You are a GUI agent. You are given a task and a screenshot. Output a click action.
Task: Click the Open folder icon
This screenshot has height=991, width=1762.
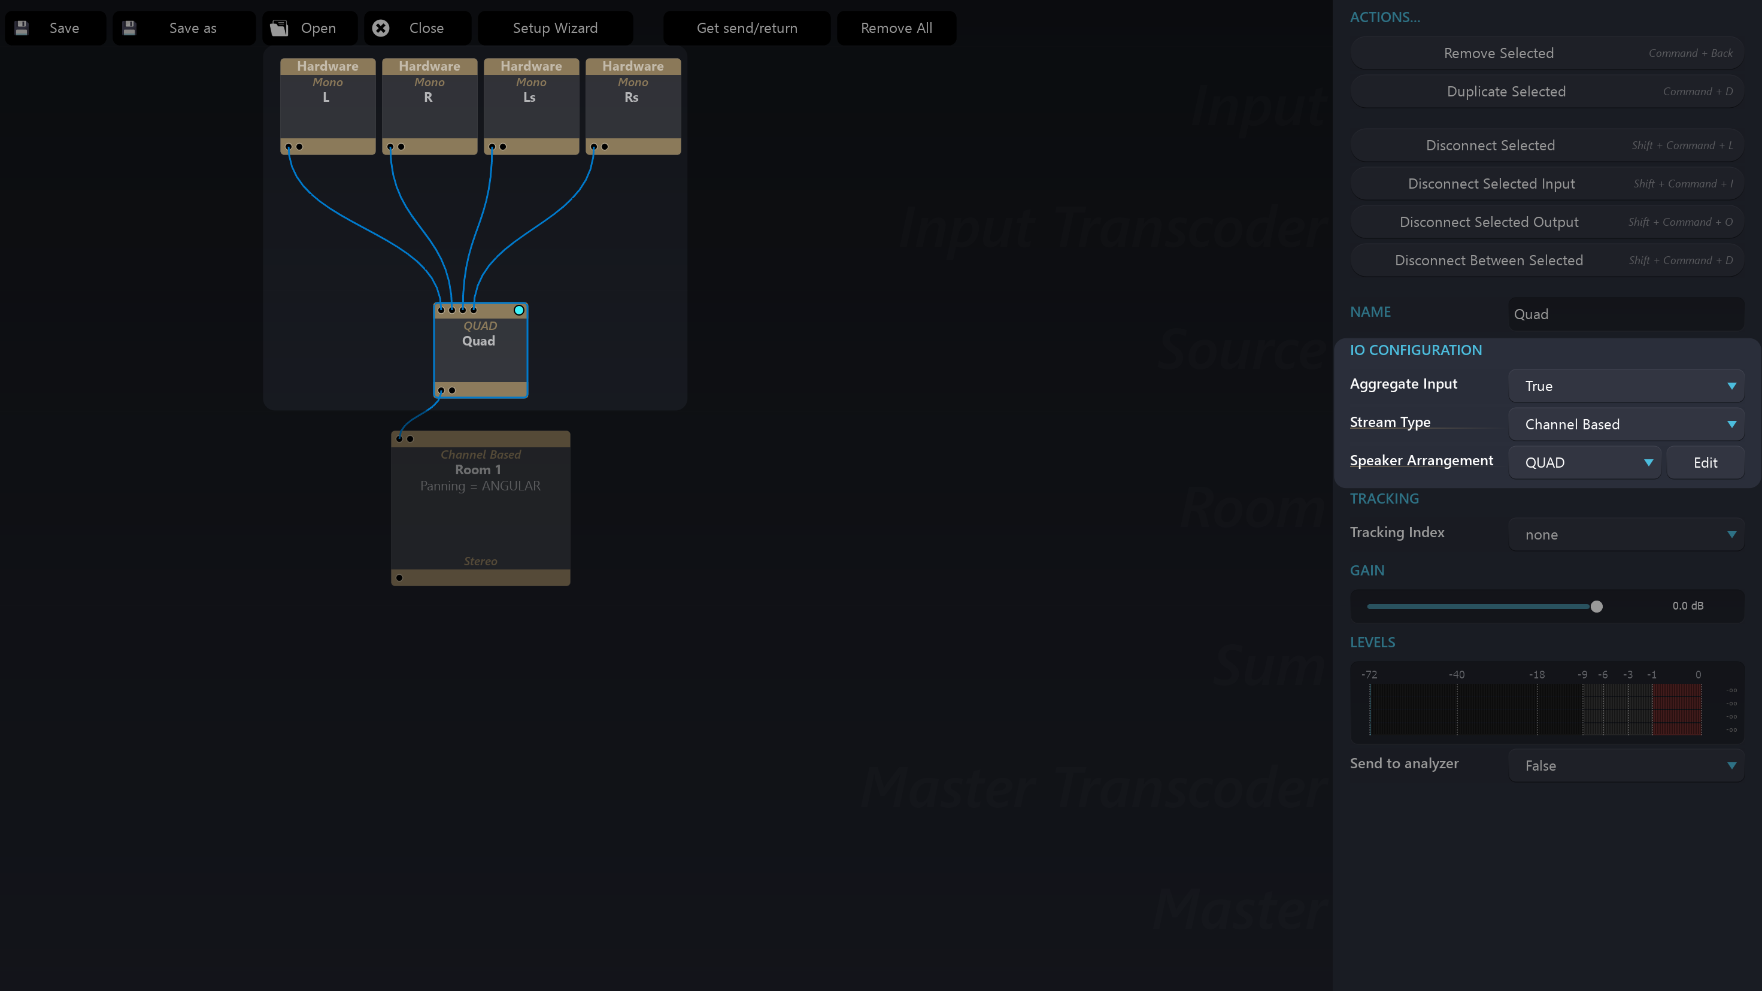279,28
